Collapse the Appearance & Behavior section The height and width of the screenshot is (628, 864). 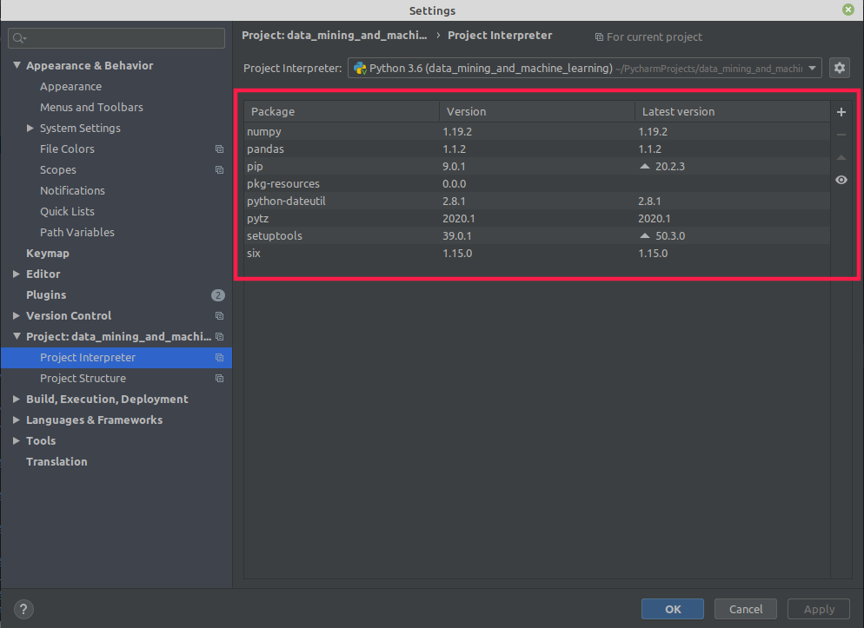pyautogui.click(x=17, y=65)
